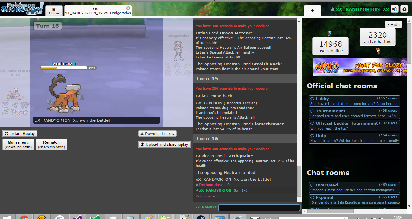Replay the battle with Instant Replay
412x219 pixels.
(20, 134)
